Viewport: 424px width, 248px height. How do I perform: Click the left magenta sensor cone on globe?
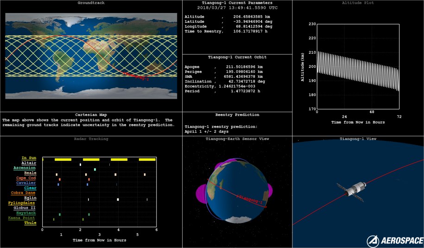coord(202,193)
